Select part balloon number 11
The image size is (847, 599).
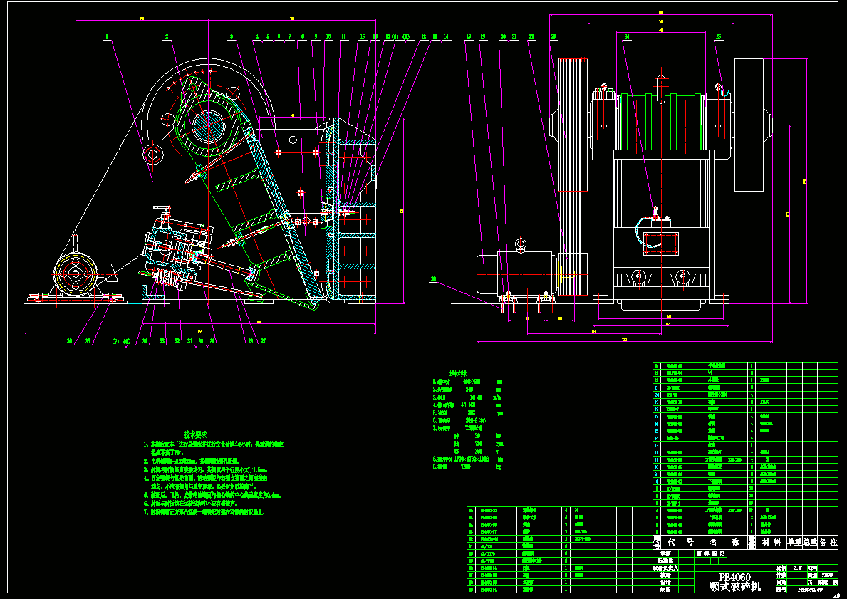coord(343,37)
